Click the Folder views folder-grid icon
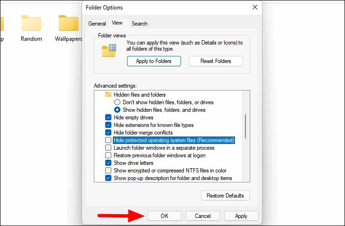Viewport: 345px width, 226px height. point(109,50)
